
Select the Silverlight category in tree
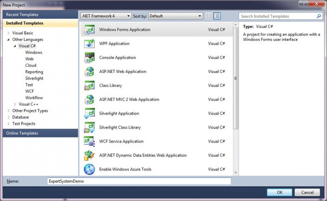[34, 78]
